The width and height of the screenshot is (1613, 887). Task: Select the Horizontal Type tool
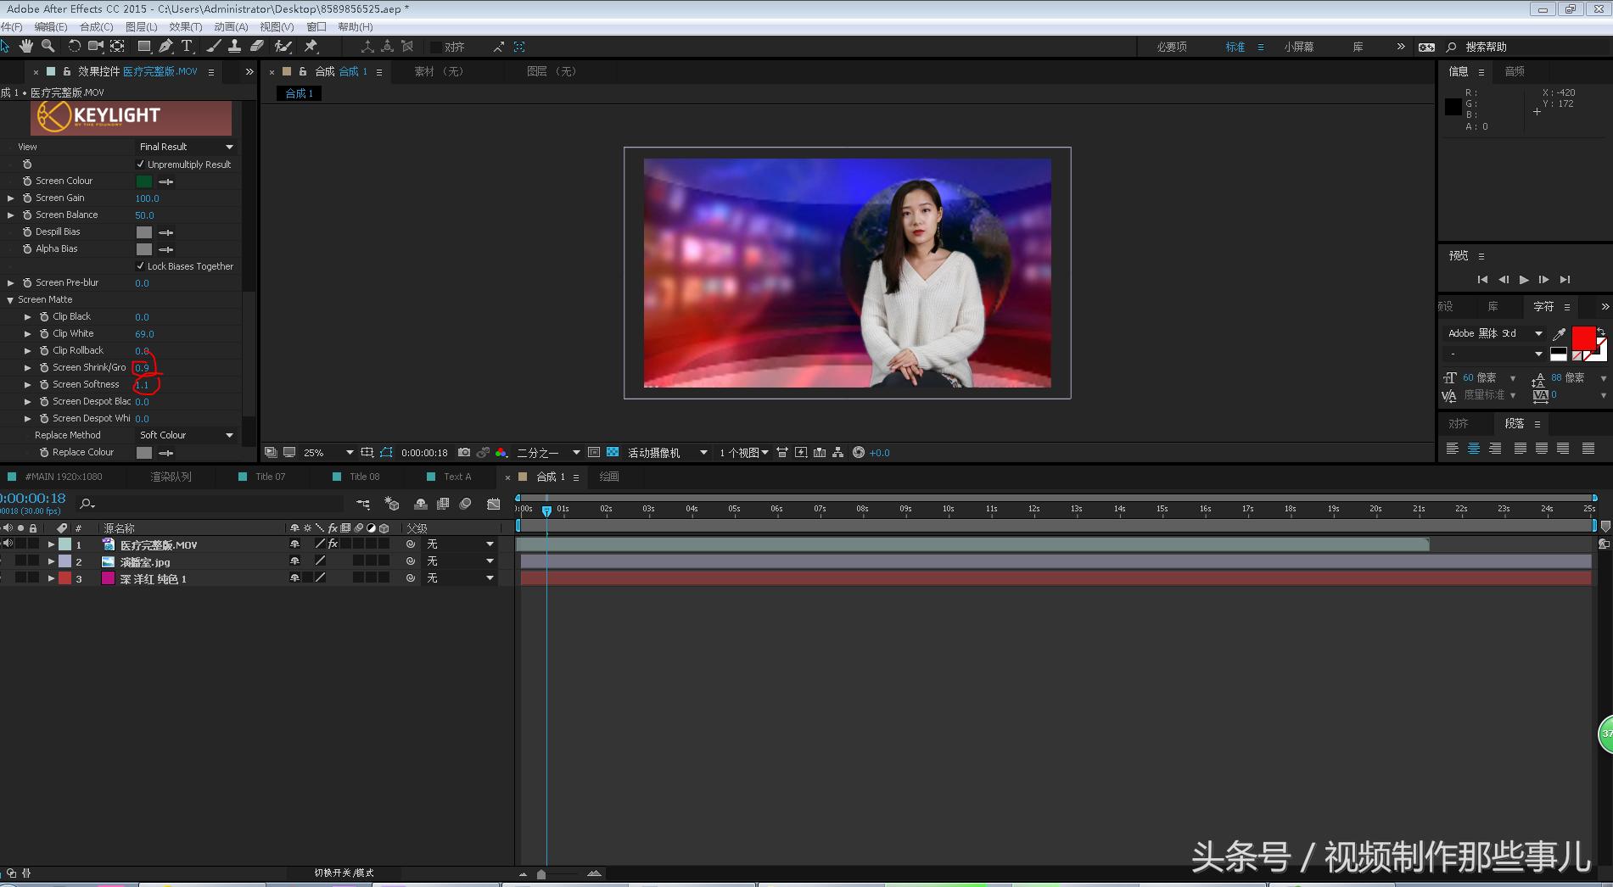click(187, 46)
